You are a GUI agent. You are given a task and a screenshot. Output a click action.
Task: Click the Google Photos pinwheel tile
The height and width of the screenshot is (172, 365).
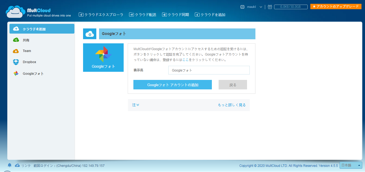tap(103, 57)
